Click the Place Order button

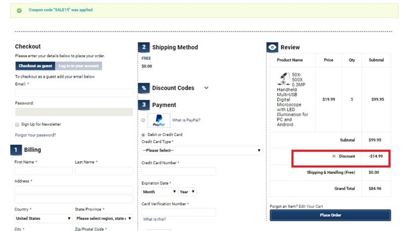(x=330, y=215)
